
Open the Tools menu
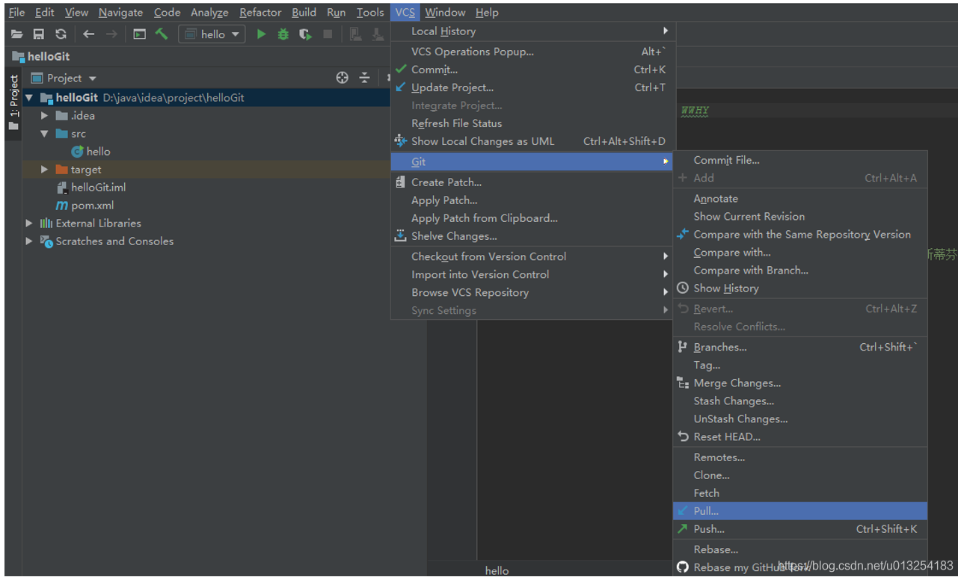(370, 13)
